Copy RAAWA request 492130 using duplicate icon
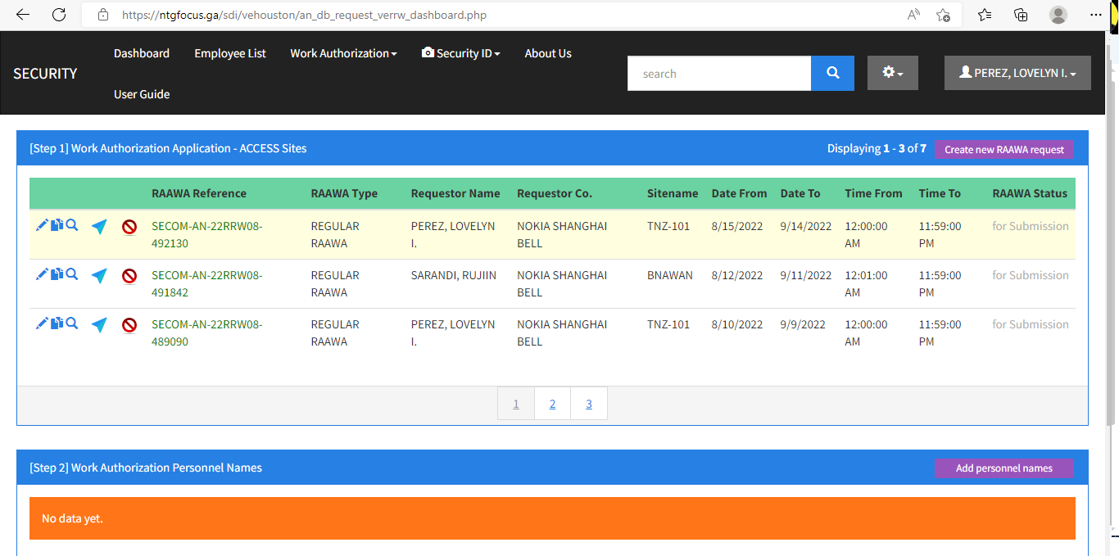 tap(57, 225)
